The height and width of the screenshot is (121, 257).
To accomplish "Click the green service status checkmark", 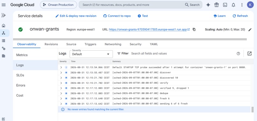I will click(x=20, y=30).
